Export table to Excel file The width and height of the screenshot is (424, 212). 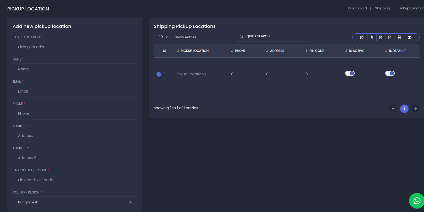pos(371,37)
